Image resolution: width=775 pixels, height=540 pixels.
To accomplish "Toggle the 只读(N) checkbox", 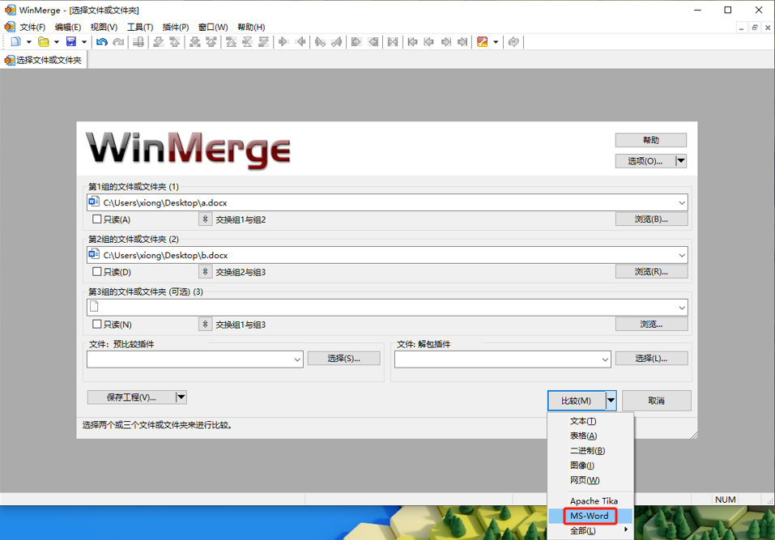I will (x=97, y=324).
